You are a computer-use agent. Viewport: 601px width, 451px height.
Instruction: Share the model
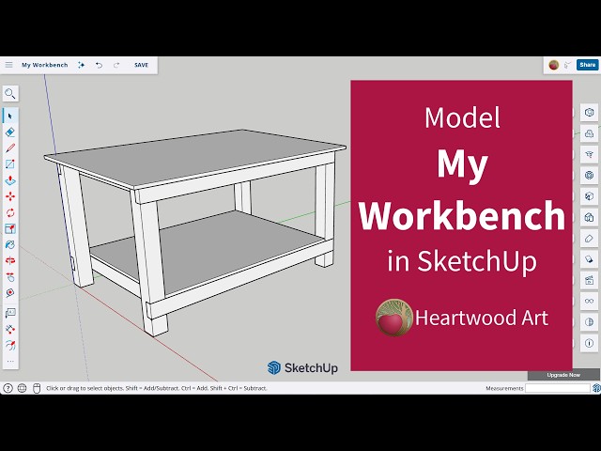[587, 65]
